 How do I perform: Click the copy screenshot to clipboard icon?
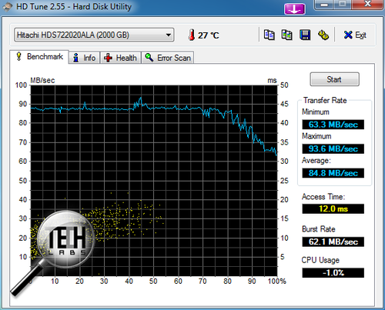pyautogui.click(x=287, y=35)
